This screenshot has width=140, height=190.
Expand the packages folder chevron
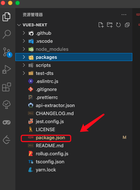click(x=24, y=57)
